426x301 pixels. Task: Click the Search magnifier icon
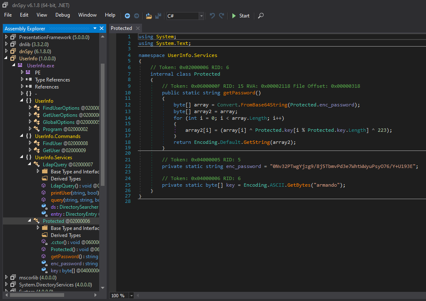tap(261, 16)
